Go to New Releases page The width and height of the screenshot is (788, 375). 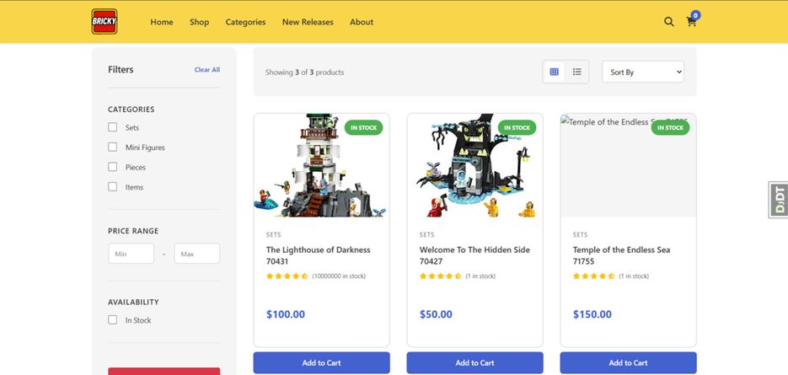[308, 22]
